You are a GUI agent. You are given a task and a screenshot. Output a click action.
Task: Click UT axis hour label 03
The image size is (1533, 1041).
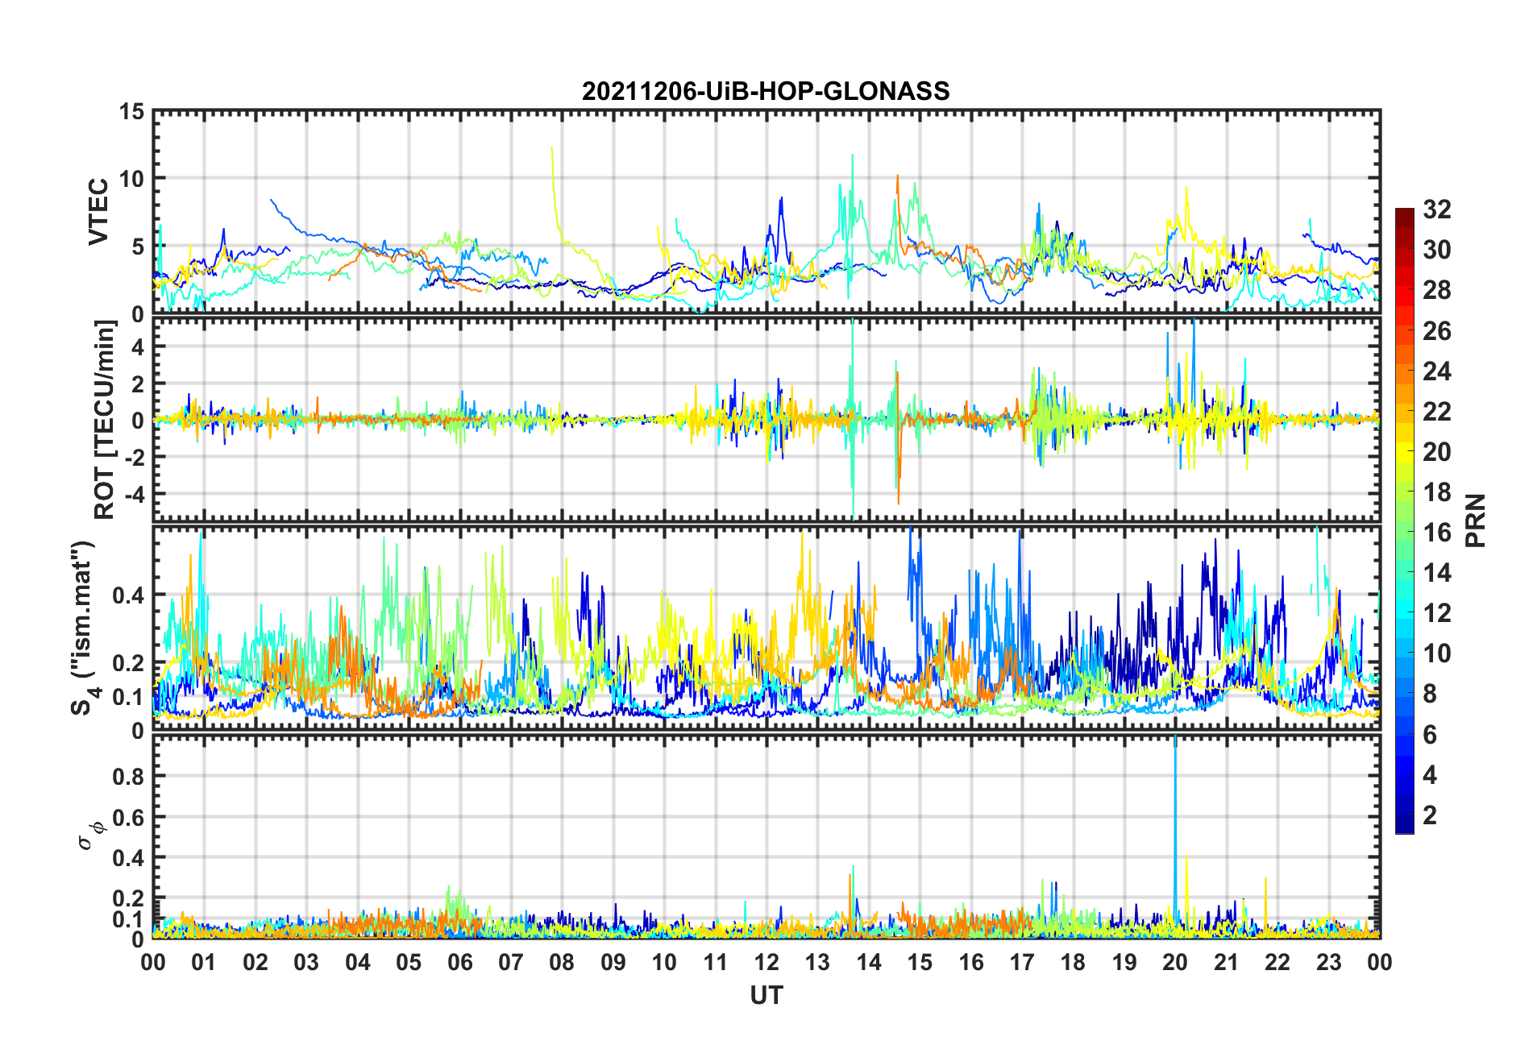point(306,963)
